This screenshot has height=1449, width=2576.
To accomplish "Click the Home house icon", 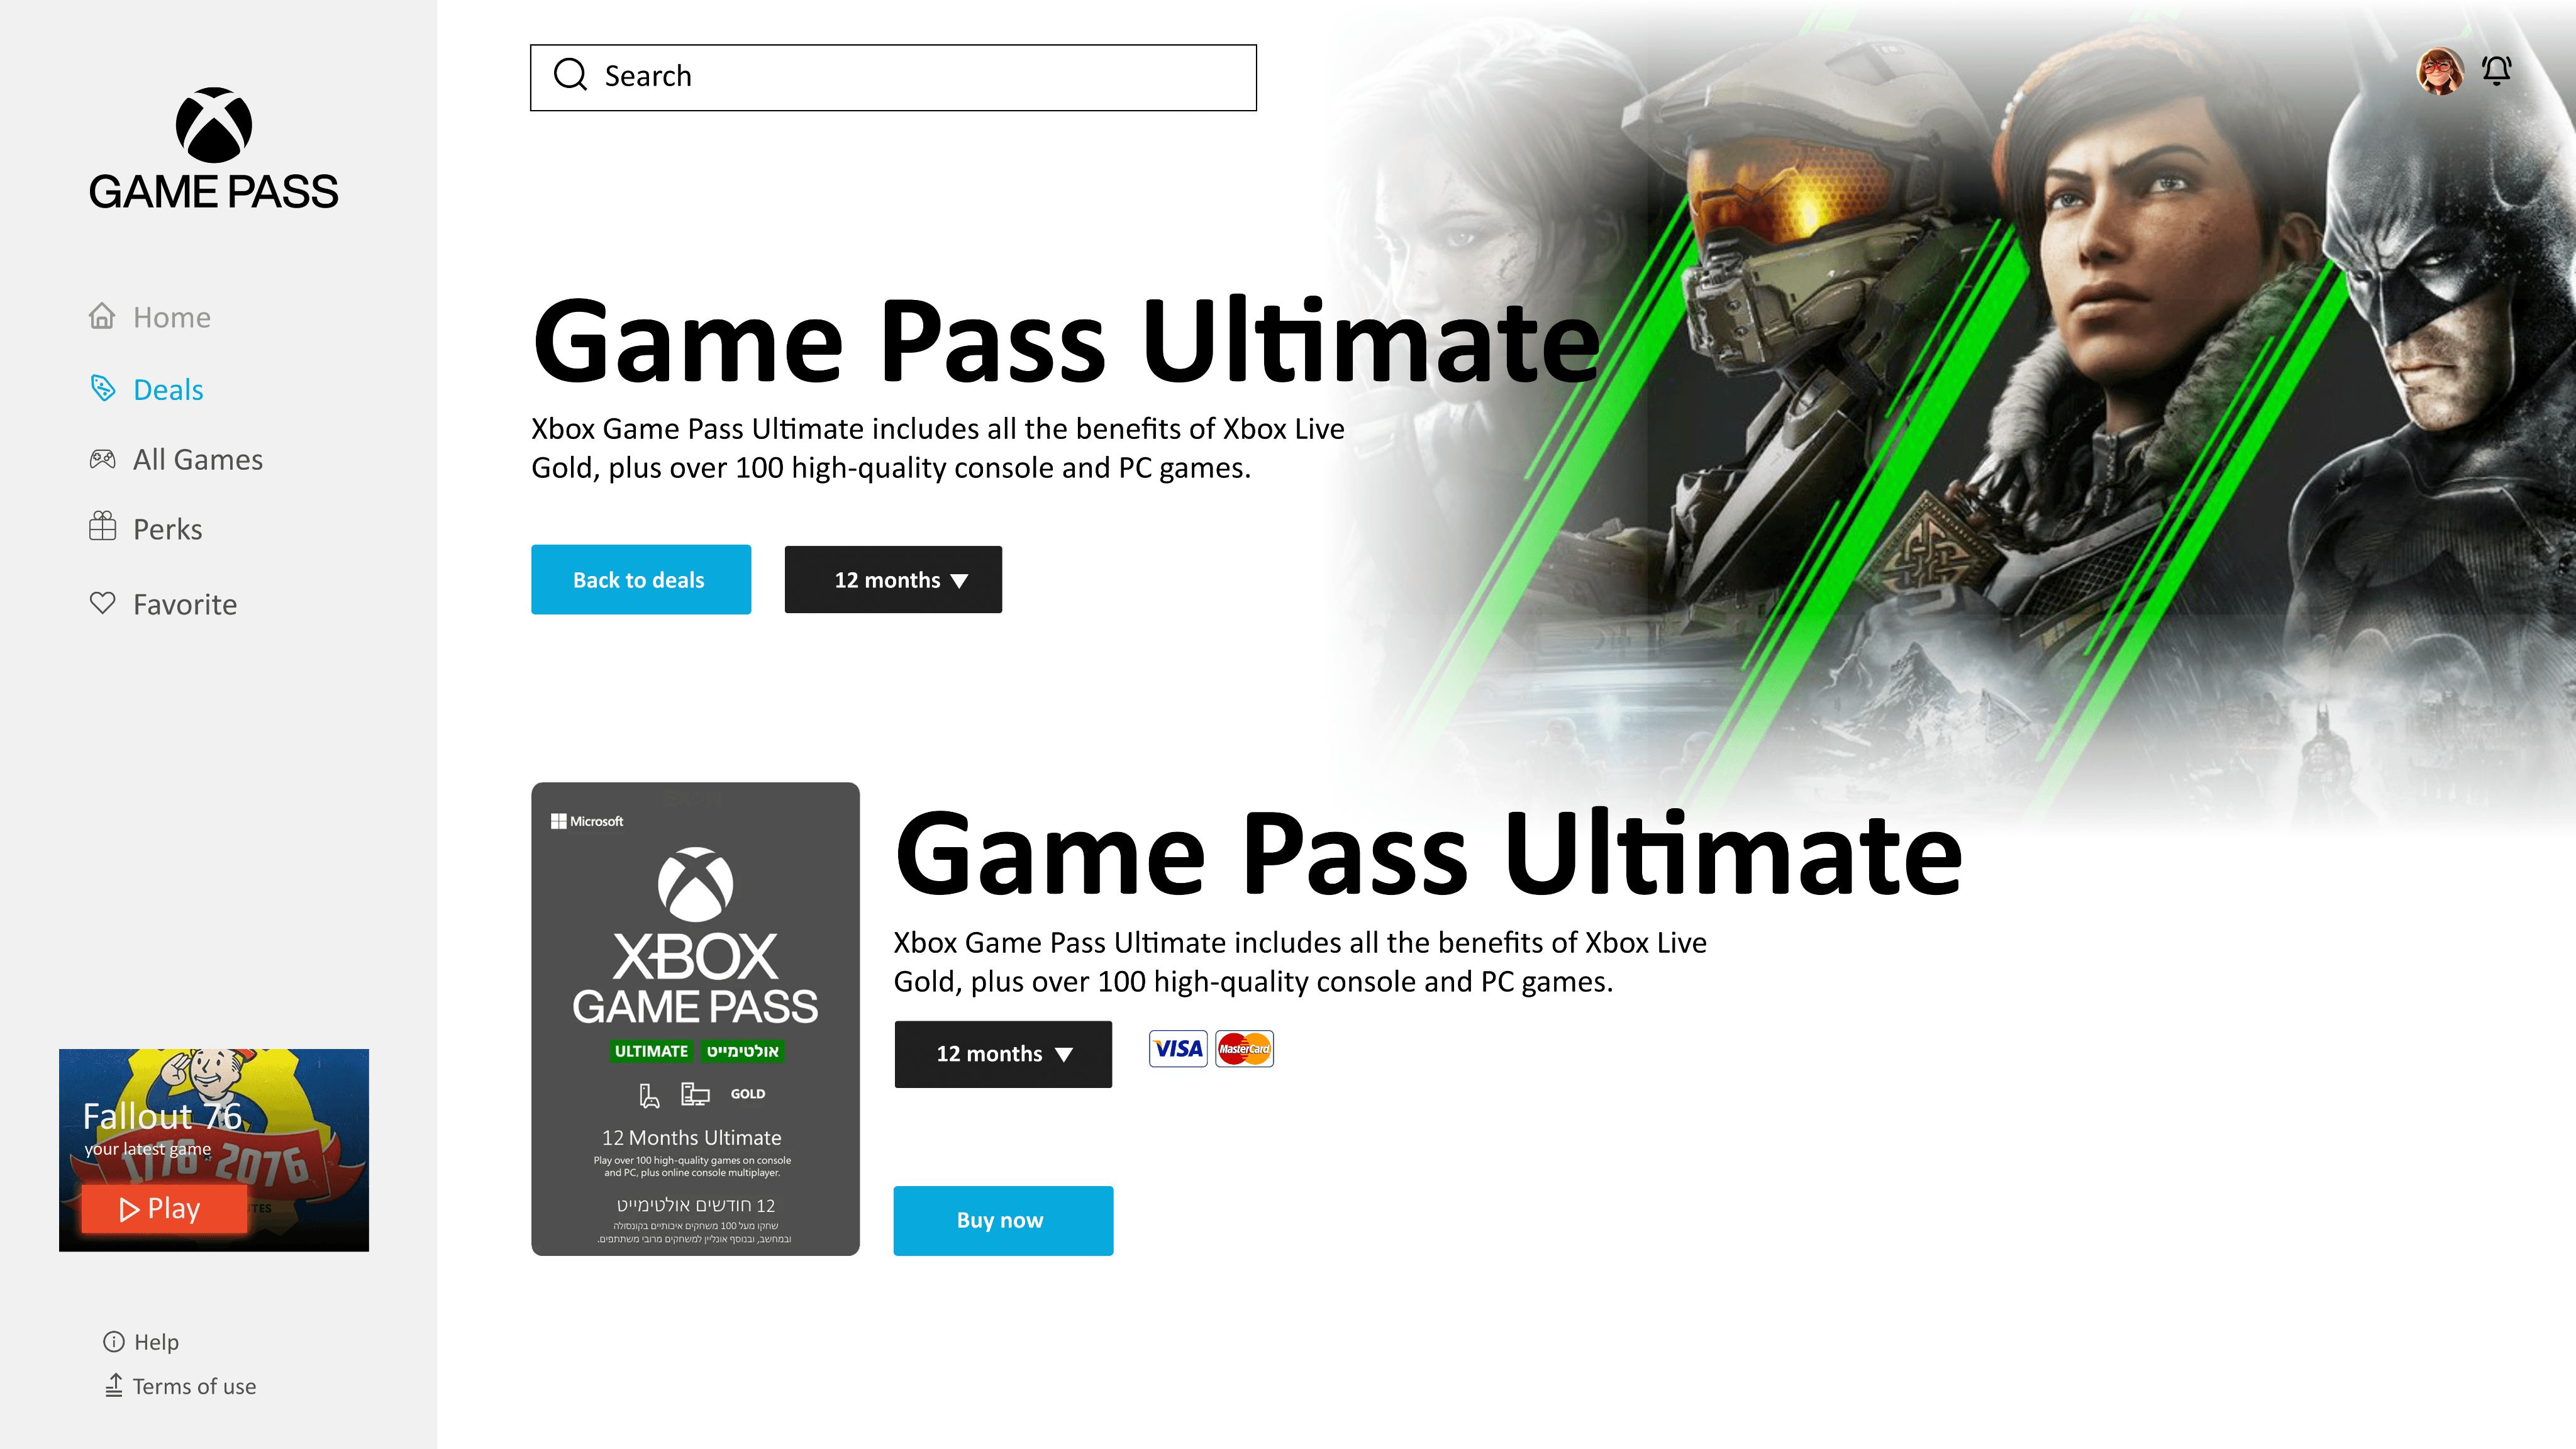I will [102, 316].
